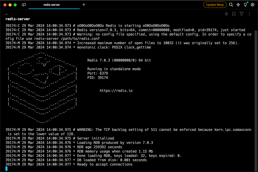Select the redis-server tab
The height and width of the screenshot is (172, 258).
[x=51, y=5]
